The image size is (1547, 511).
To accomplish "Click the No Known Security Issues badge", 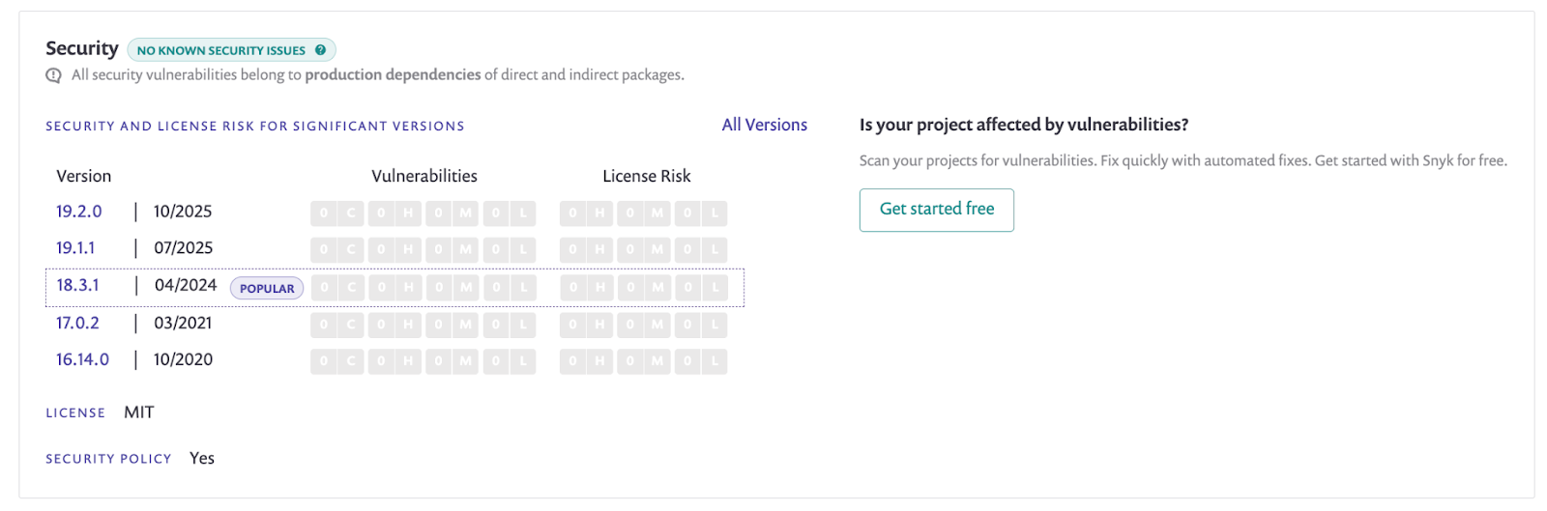I will [x=221, y=50].
